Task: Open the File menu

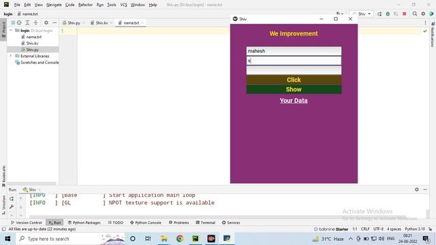Action: click(x=17, y=5)
